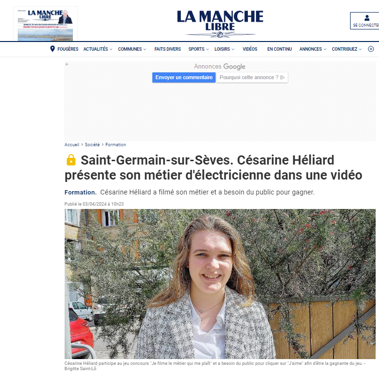Open the newspaper front page thumbnail
Screen dimensions: 379x375
pos(45,24)
